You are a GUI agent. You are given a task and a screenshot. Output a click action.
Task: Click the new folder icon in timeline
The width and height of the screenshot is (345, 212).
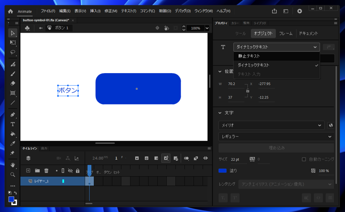coord(37,170)
